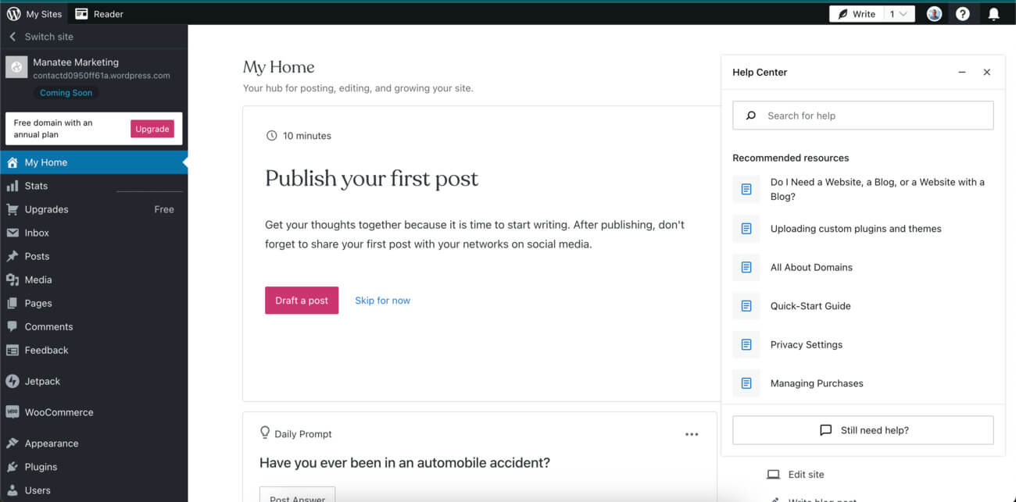Click the Write button
The width and height of the screenshot is (1016, 502).
coord(857,13)
